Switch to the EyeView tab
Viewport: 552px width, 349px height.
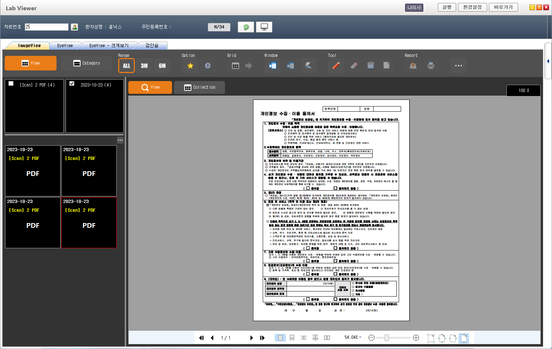point(65,46)
